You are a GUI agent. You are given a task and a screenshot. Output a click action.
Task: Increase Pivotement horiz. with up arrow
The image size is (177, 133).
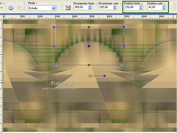(90, 7)
